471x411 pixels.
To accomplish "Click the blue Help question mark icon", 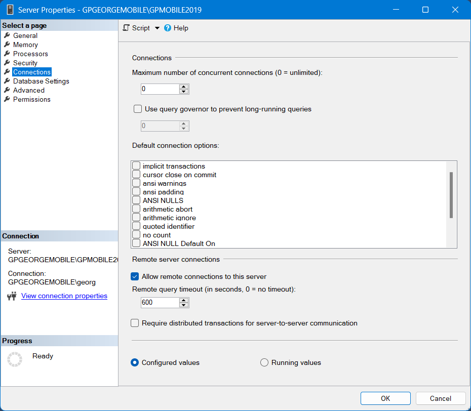I will (x=168, y=28).
